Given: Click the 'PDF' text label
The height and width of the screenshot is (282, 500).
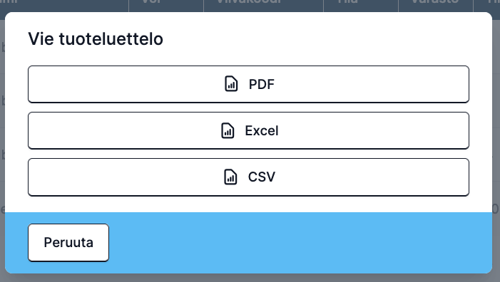Looking at the screenshot, I should (x=262, y=84).
